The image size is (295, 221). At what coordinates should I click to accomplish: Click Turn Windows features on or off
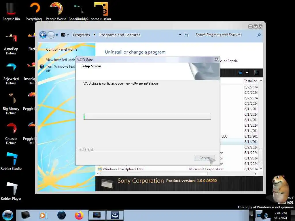click(x=60, y=68)
